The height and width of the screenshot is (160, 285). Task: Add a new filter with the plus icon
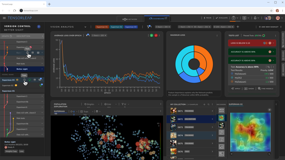(x=238, y=27)
